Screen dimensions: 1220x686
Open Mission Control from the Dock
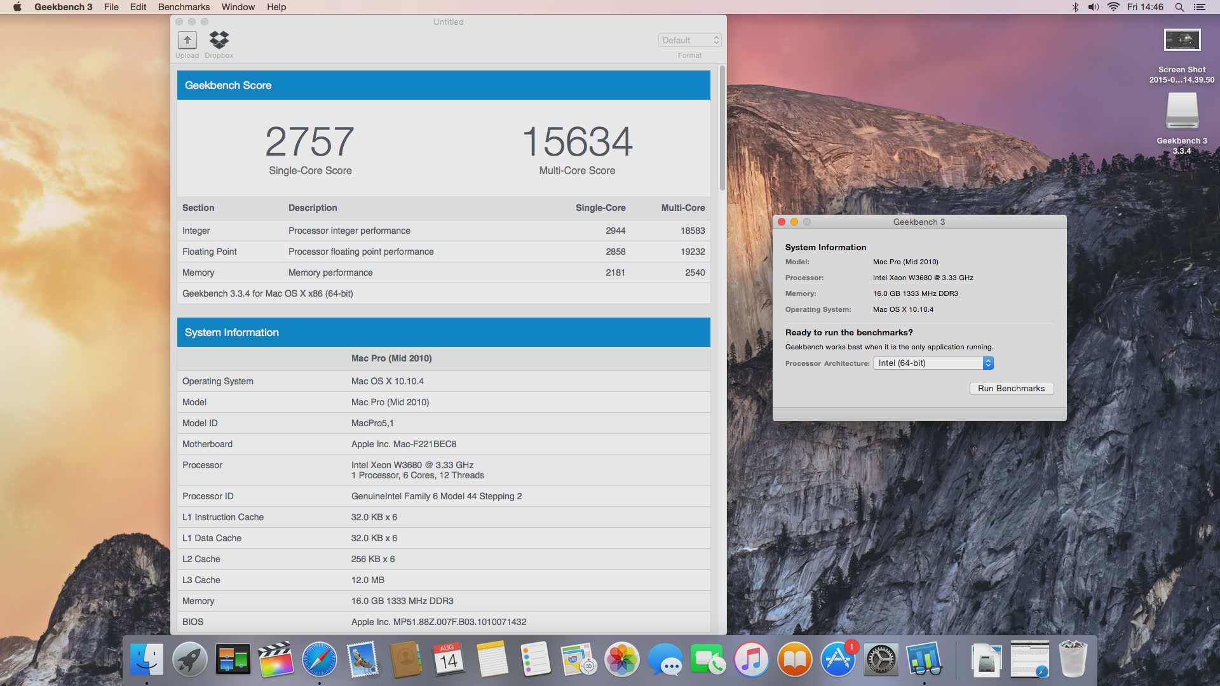(233, 659)
